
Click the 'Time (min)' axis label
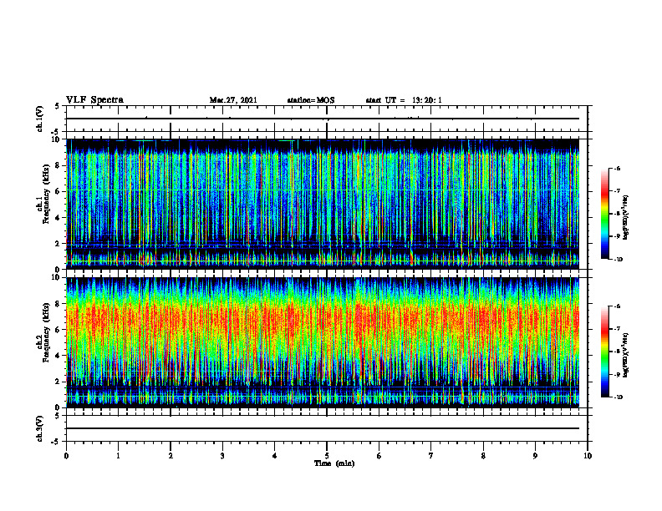coord(334,463)
